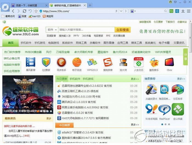Click the browser back arrow

(13, 11)
